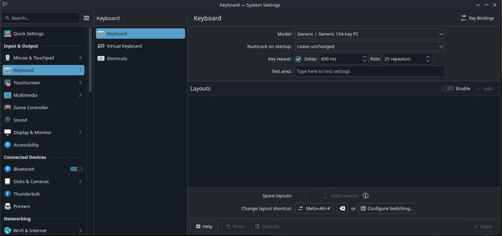Click the info icon next to main layouts
502x236 pixels.
point(366,196)
